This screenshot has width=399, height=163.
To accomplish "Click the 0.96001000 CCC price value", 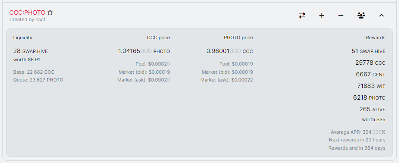I will 229,51.
